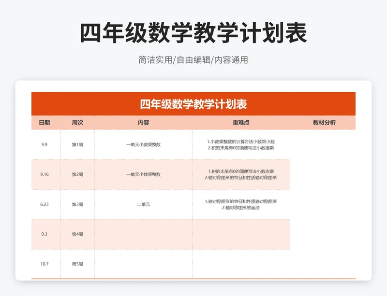
Task: Select the orange table title banner
Action: coord(193,104)
